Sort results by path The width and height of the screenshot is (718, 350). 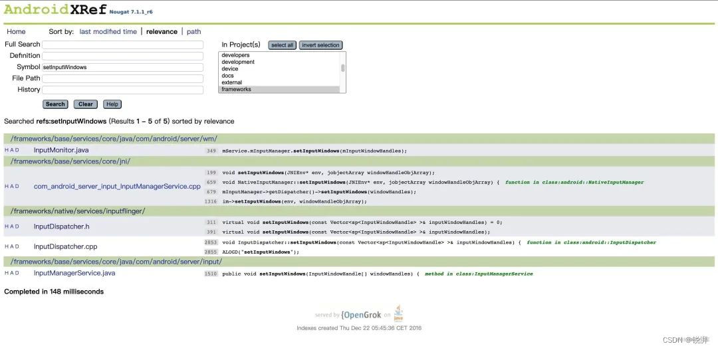193,32
